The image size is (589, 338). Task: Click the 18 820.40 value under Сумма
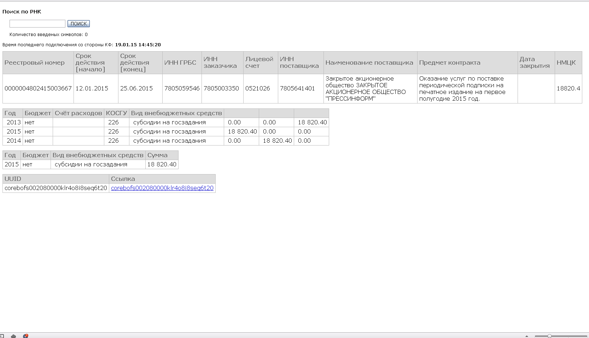pyautogui.click(x=162, y=164)
